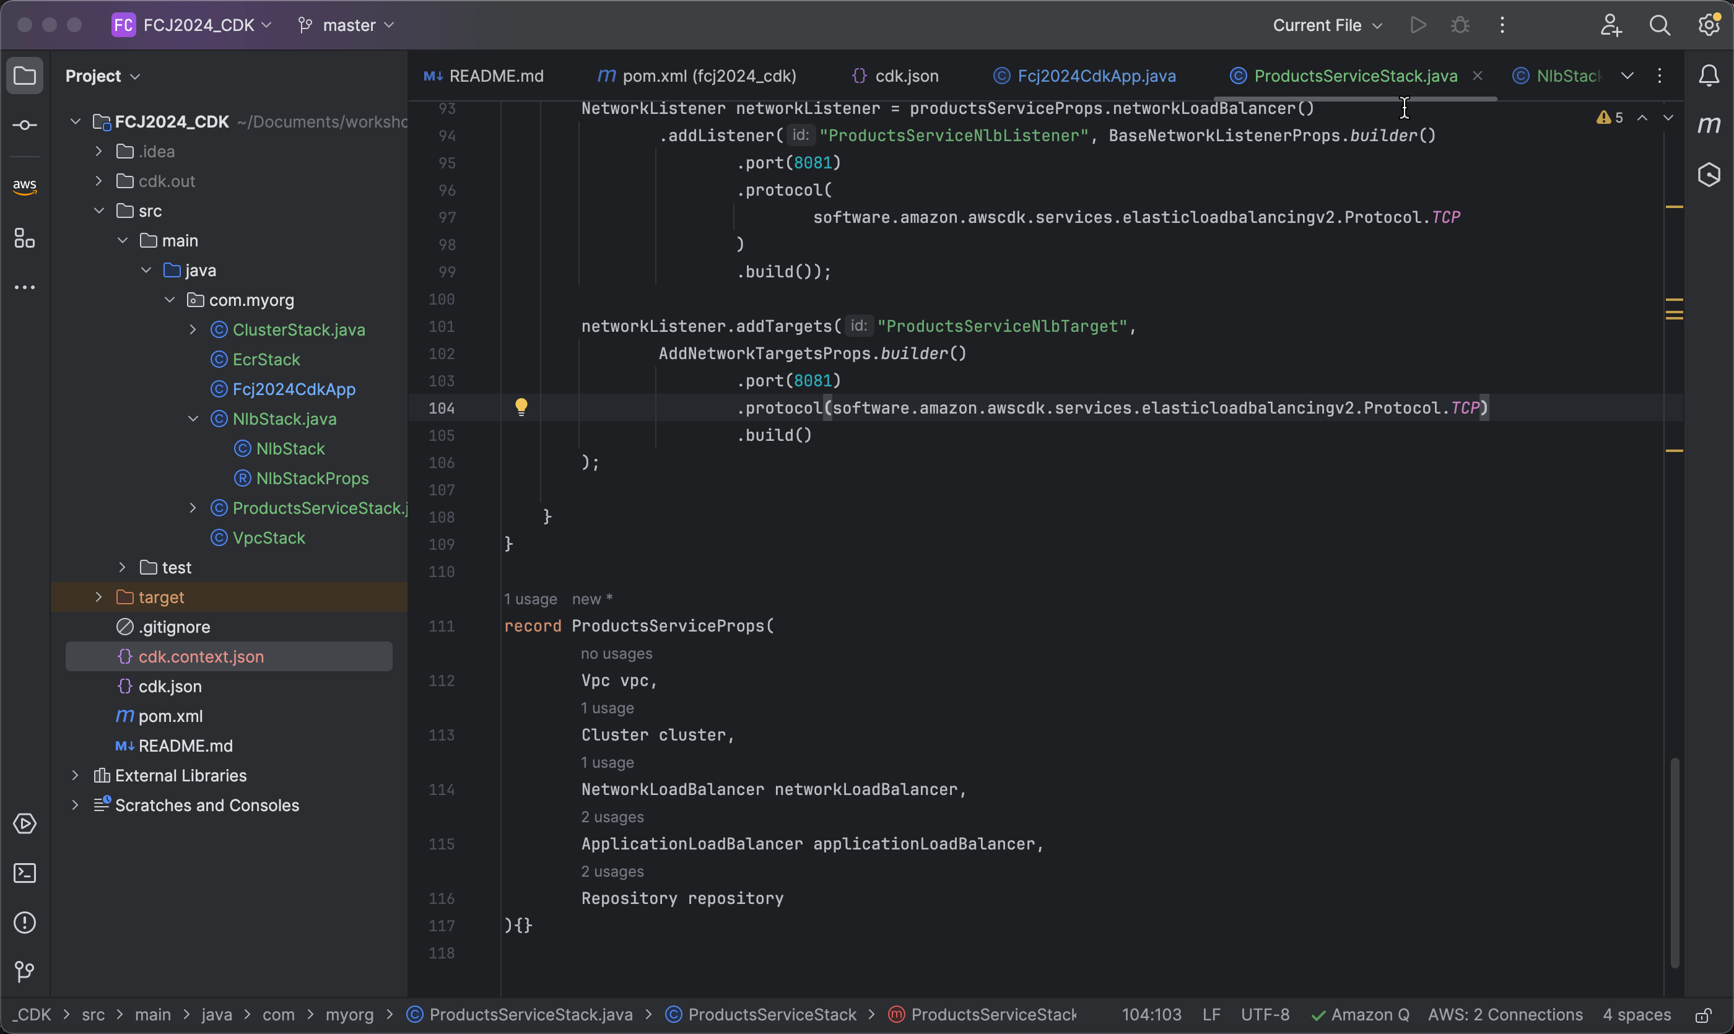
Task: Open Search Everywhere
Action: pos(1660,25)
